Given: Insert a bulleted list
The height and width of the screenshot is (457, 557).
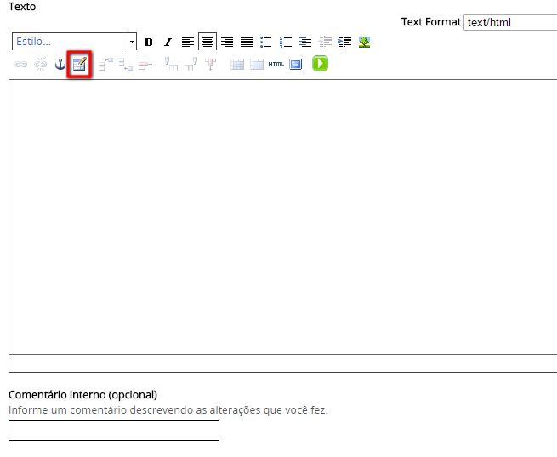Looking at the screenshot, I should point(266,42).
